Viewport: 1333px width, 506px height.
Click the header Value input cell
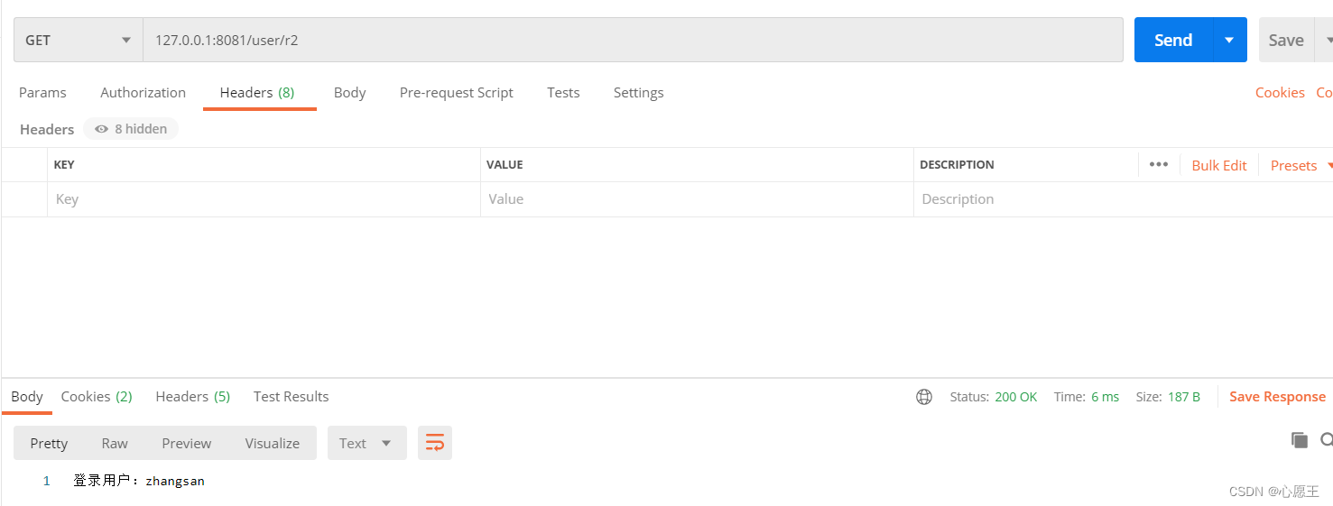(x=697, y=199)
